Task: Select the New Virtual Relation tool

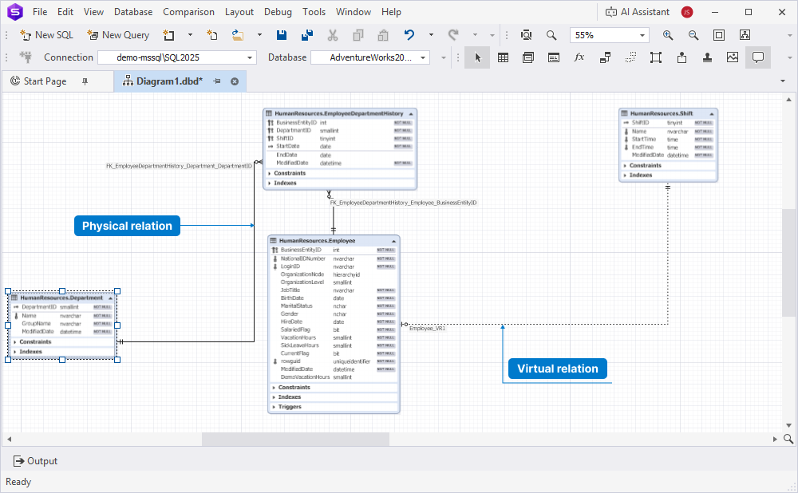Action: tap(630, 57)
